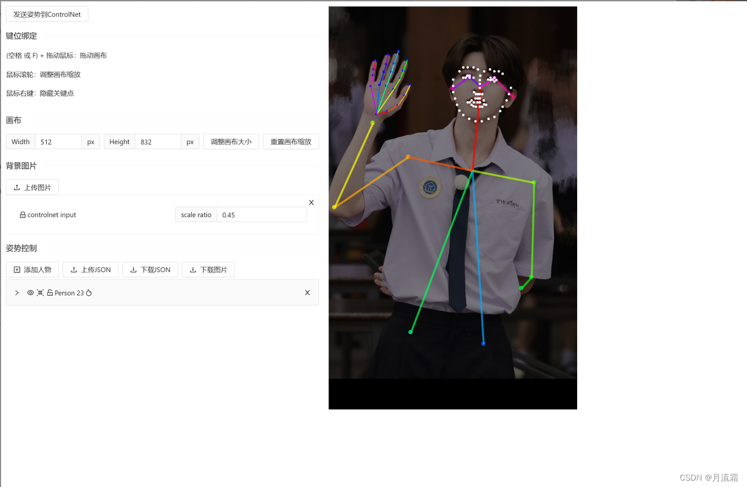Click the Person 23 label
The width and height of the screenshot is (747, 487).
[x=69, y=293]
